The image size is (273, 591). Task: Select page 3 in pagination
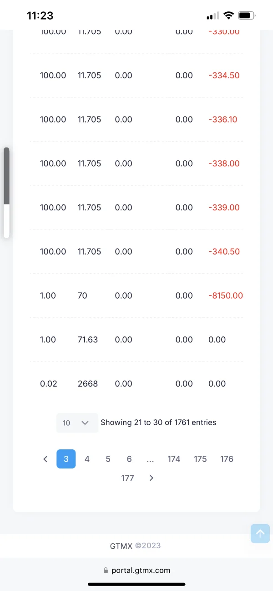[x=66, y=459]
